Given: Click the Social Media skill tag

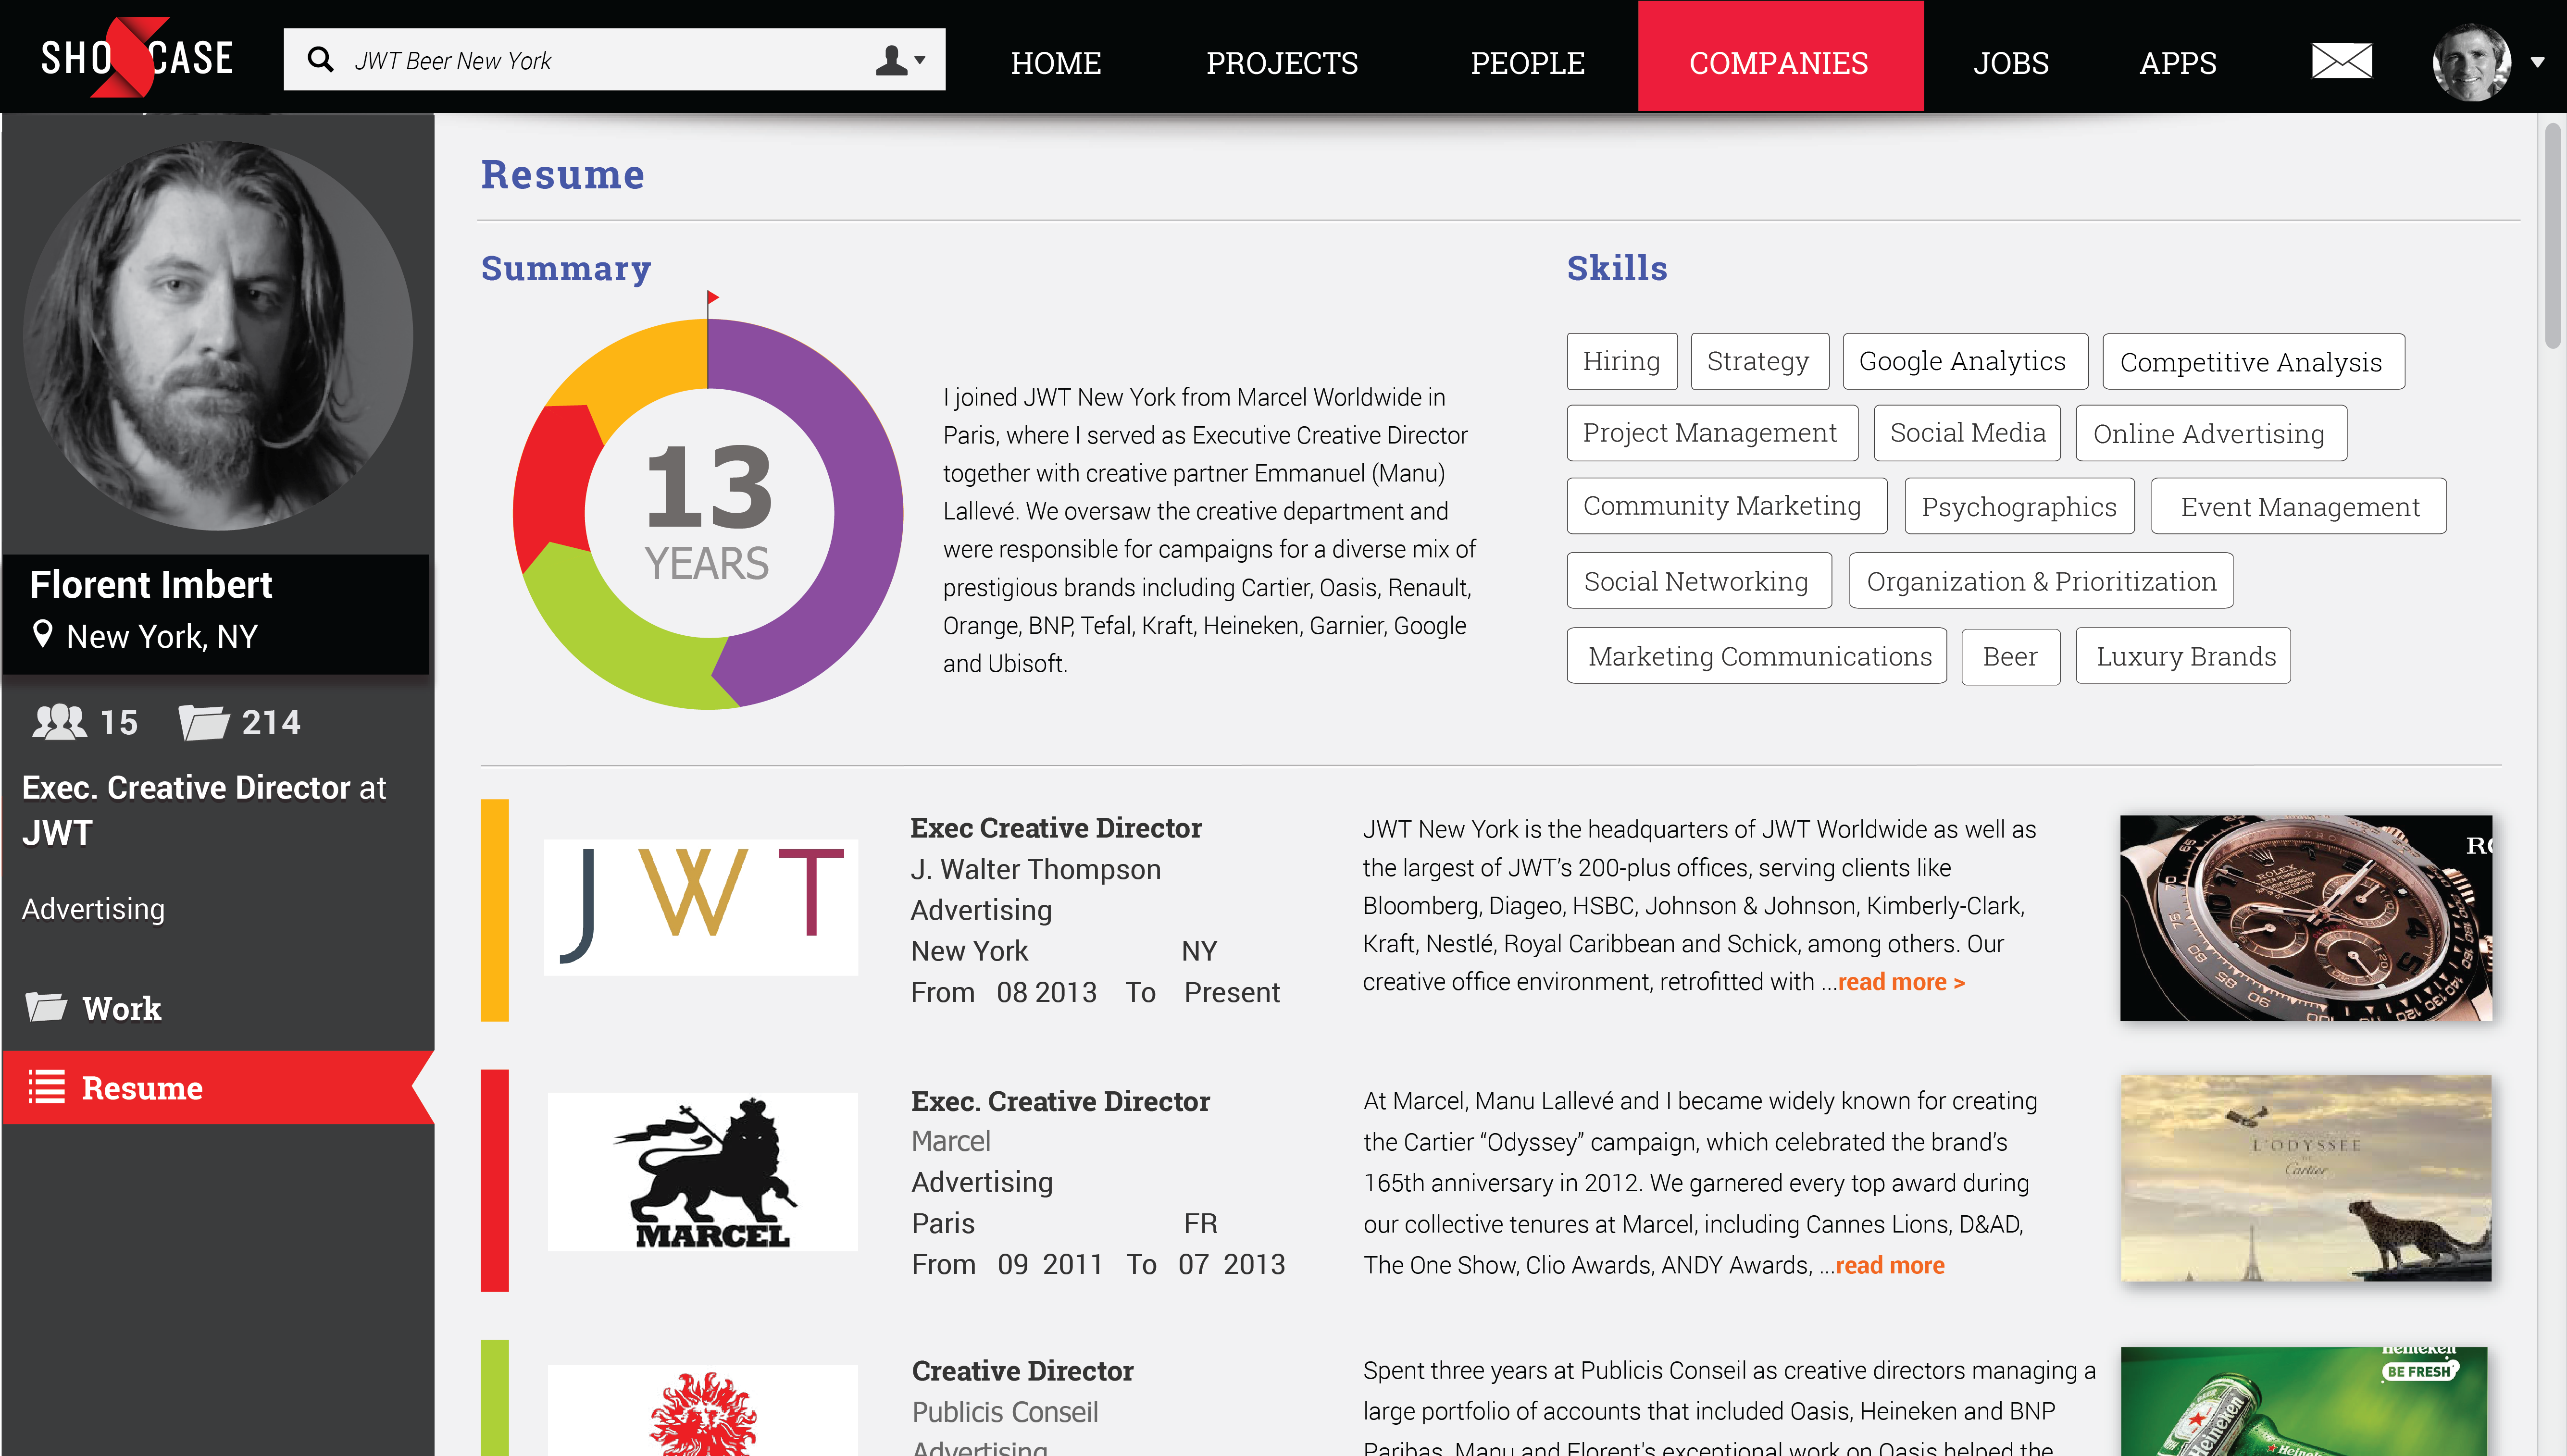Looking at the screenshot, I should (x=1967, y=433).
